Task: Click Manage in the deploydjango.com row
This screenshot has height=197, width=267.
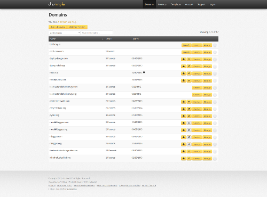Action: click(207, 59)
